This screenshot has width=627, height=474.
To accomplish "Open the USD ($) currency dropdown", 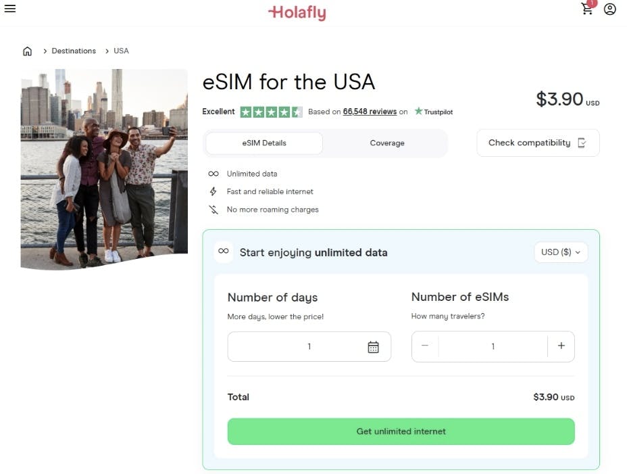I will coord(561,252).
